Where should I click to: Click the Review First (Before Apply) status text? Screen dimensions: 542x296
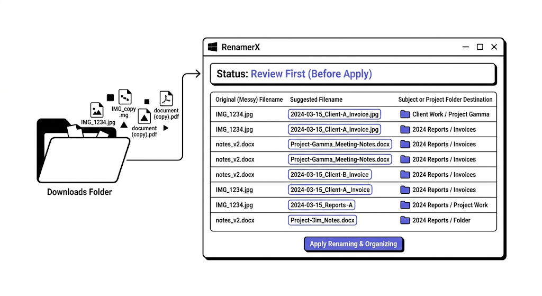311,74
